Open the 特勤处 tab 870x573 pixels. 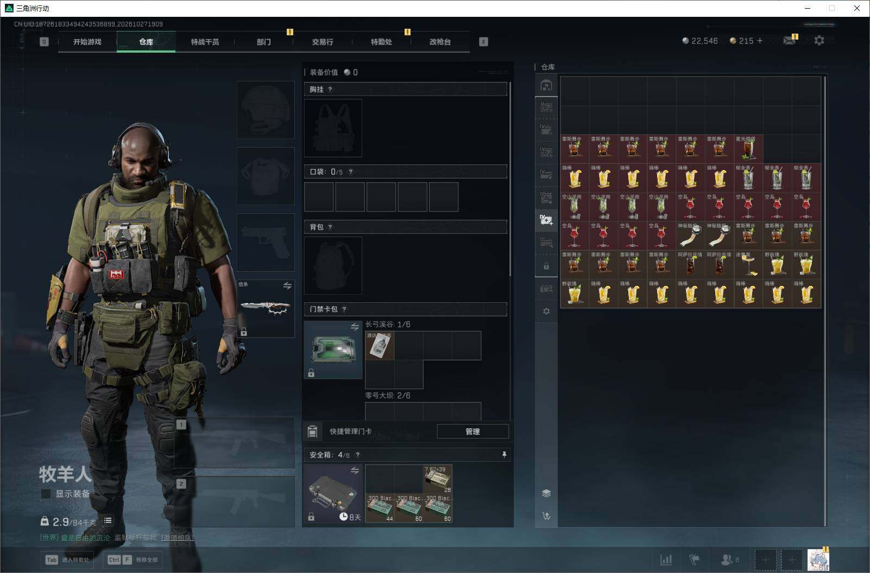381,42
